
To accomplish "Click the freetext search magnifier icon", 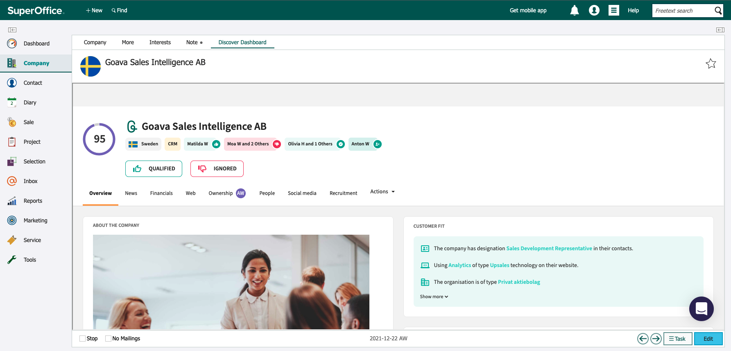I will click(x=718, y=11).
